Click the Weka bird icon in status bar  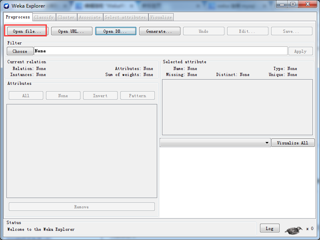tap(294, 230)
